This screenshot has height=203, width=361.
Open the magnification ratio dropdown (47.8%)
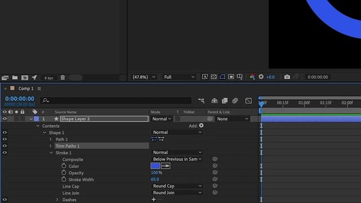144,77
